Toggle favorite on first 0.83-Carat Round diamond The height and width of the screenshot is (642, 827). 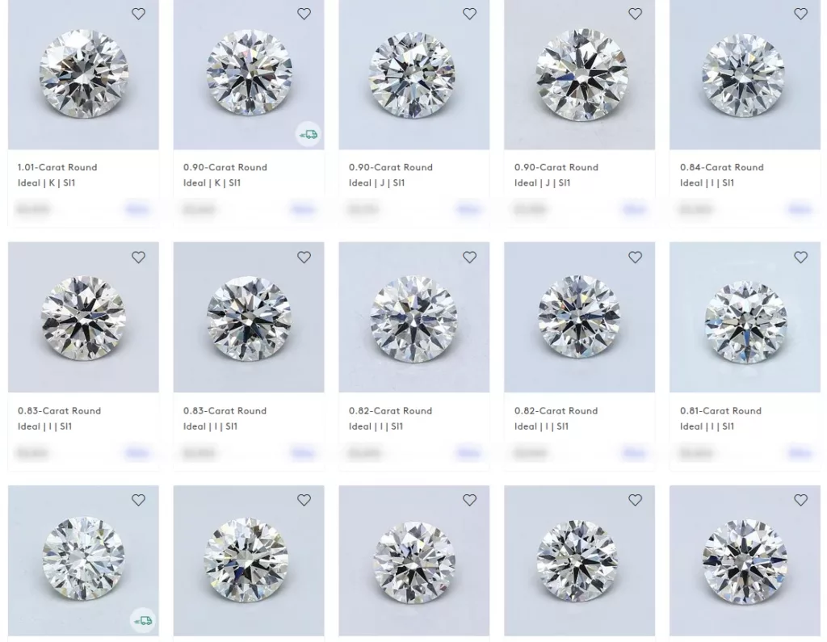click(x=138, y=257)
